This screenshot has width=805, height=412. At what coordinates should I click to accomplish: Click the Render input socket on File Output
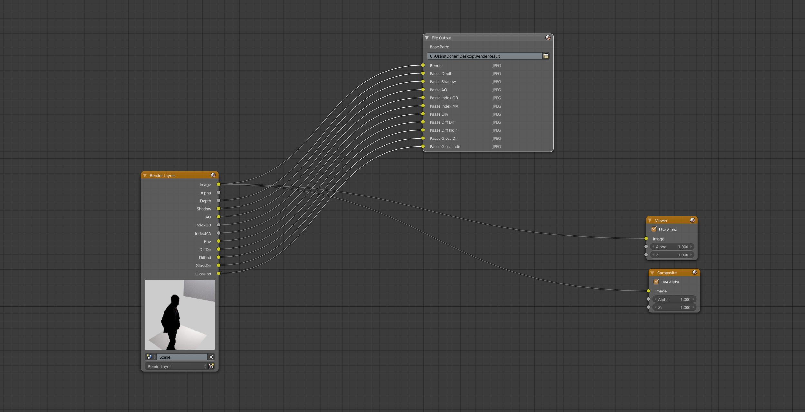pos(423,65)
